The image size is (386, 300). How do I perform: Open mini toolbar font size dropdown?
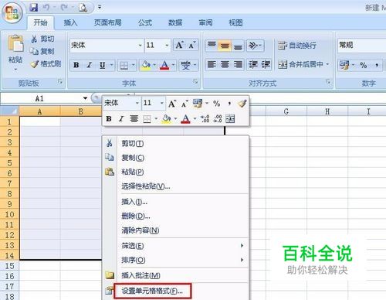click(x=162, y=103)
